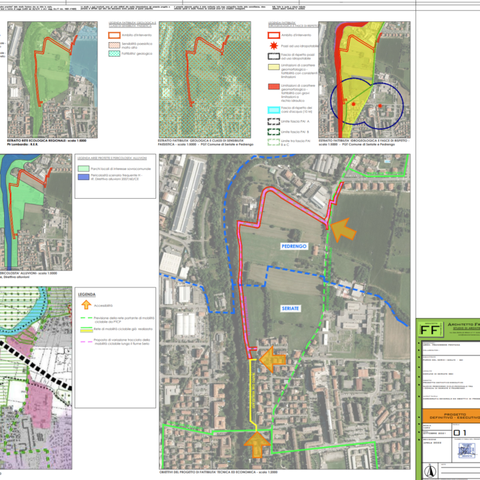Click the red star 'Pozzi ad uso idropotabile' legend symbol

pyautogui.click(x=274, y=45)
